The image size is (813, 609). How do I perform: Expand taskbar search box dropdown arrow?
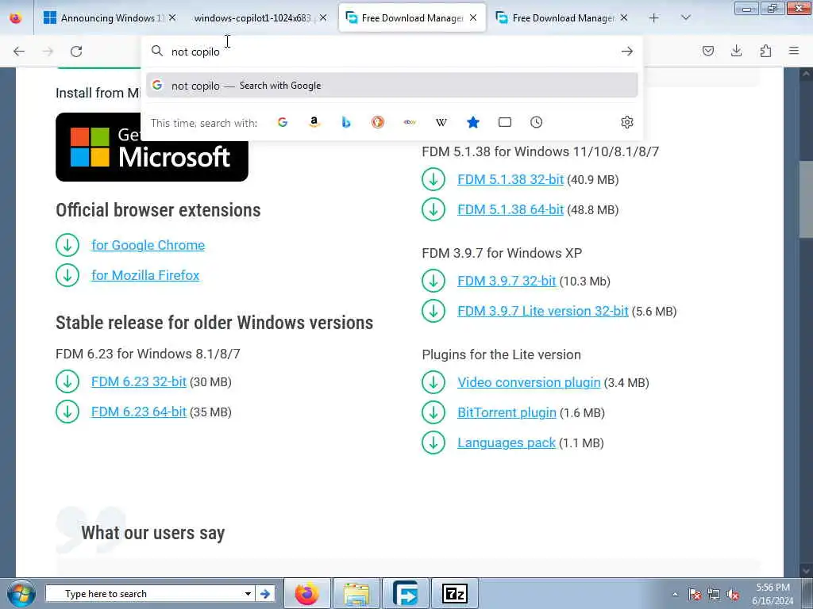(248, 593)
